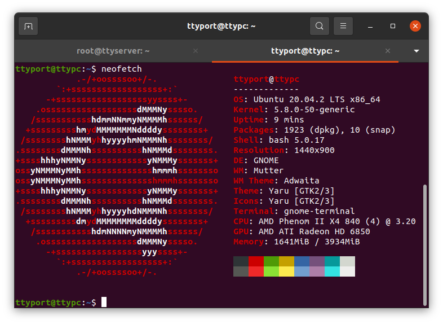Expand the tab list dropdown arrow
This screenshot has width=443, height=324.
[x=416, y=51]
